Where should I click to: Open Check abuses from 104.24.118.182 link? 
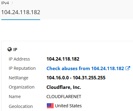click(x=85, y=68)
